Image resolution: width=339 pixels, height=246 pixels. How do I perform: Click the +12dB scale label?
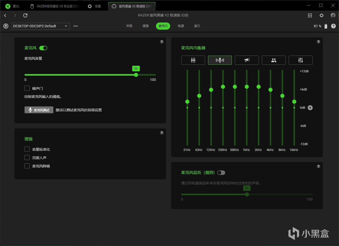(304, 71)
